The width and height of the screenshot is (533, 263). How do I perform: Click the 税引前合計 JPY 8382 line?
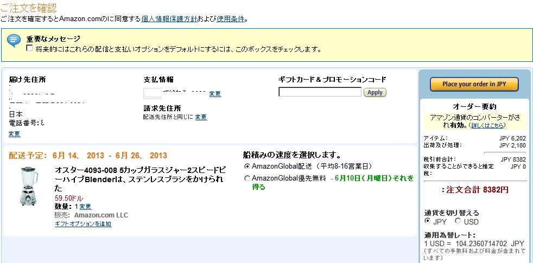pos(475,159)
